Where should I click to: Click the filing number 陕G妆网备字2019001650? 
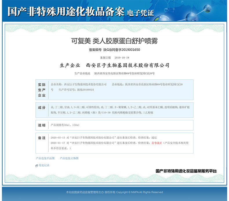tap(122, 50)
